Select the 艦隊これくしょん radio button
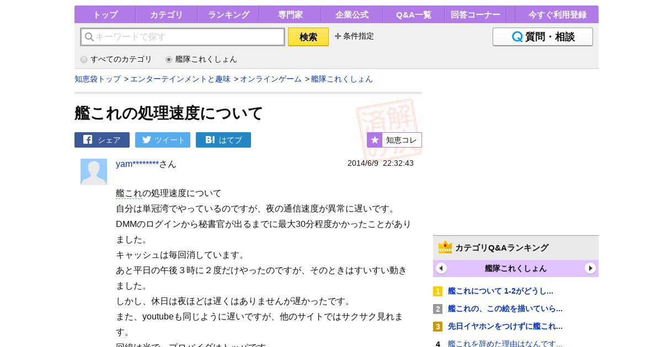The height and width of the screenshot is (347, 662). [x=169, y=59]
